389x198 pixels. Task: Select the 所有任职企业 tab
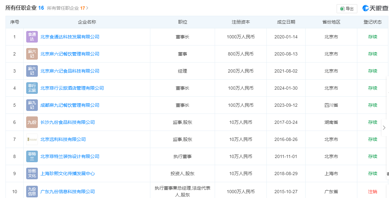point(25,8)
